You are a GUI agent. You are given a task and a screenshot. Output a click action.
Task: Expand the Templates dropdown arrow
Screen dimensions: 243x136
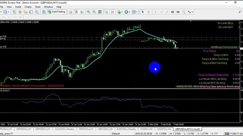click(137, 12)
